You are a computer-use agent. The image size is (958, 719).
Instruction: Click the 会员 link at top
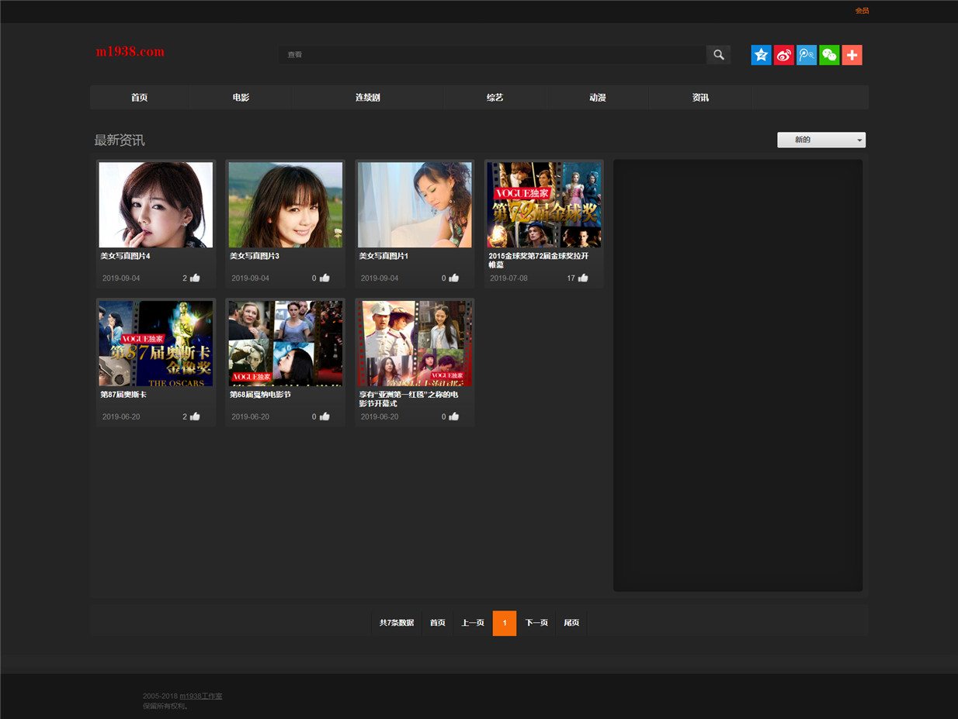point(862,11)
